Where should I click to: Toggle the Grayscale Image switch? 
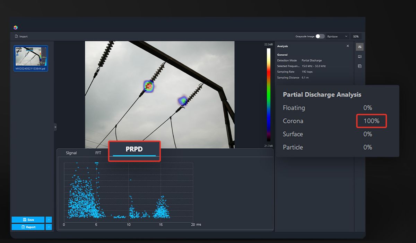(320, 36)
